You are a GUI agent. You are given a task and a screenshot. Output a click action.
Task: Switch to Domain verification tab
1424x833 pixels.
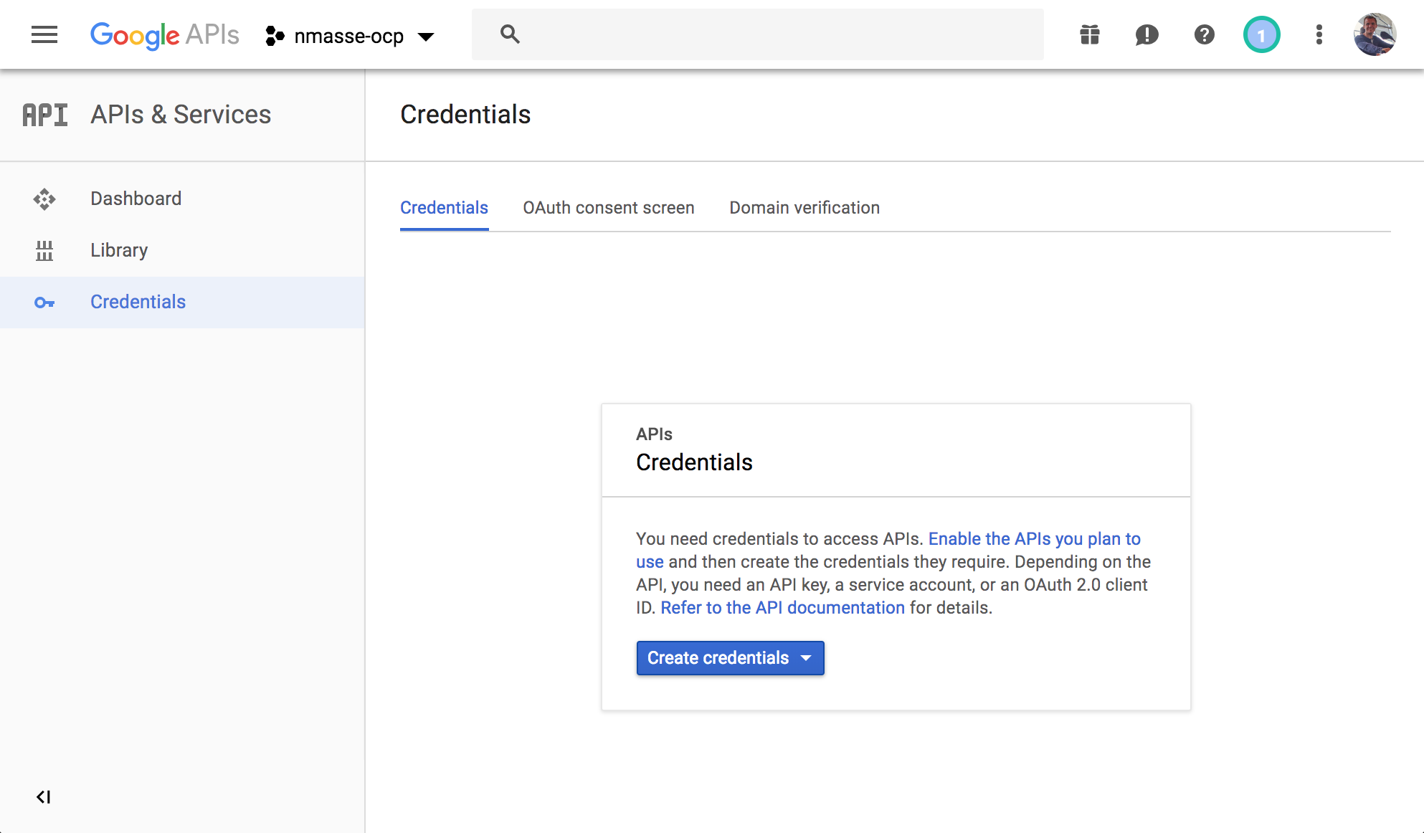pos(804,208)
